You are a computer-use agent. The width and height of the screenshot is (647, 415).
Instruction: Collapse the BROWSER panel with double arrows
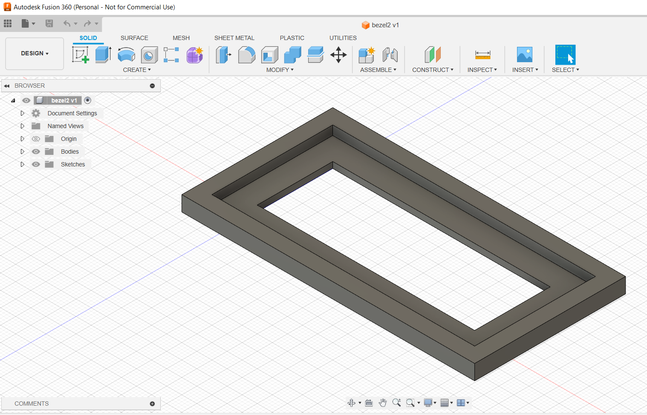(7, 86)
